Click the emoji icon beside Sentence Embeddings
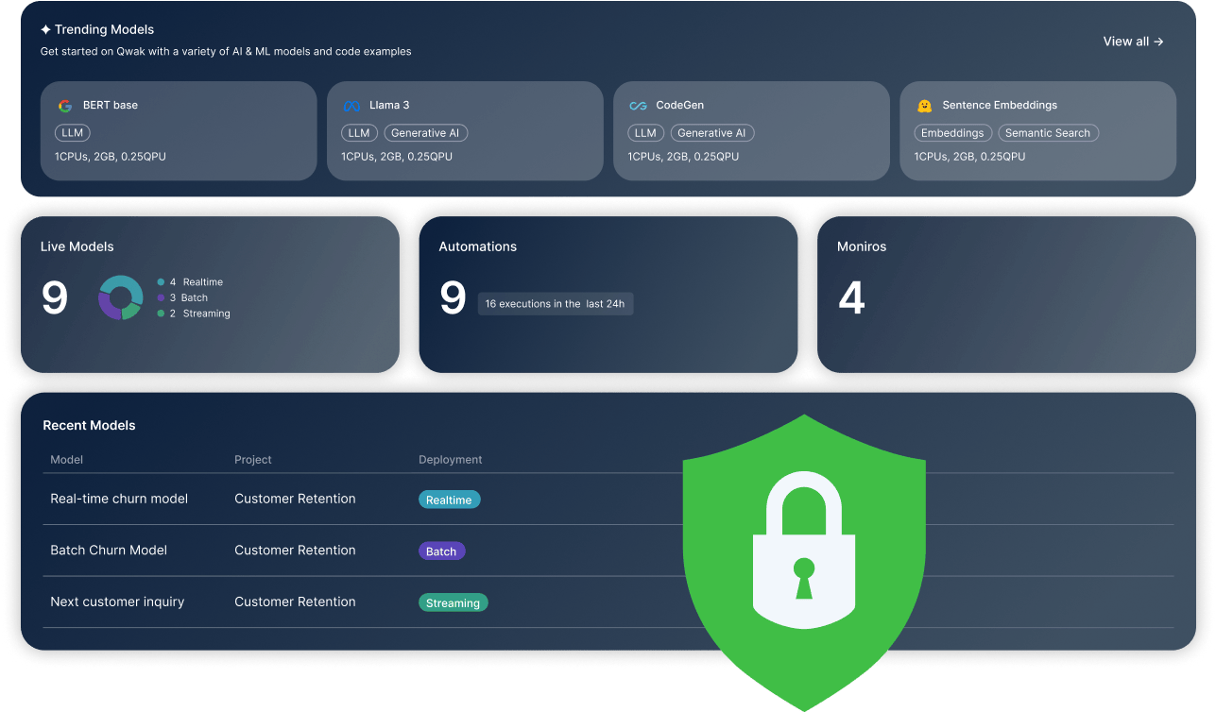 click(925, 106)
